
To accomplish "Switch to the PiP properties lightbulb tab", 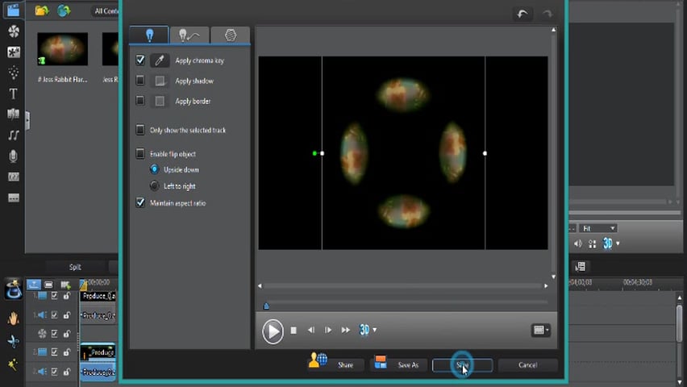I will point(149,35).
